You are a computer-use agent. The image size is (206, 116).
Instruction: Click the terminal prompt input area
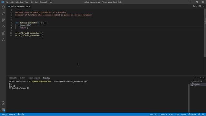[28, 88]
